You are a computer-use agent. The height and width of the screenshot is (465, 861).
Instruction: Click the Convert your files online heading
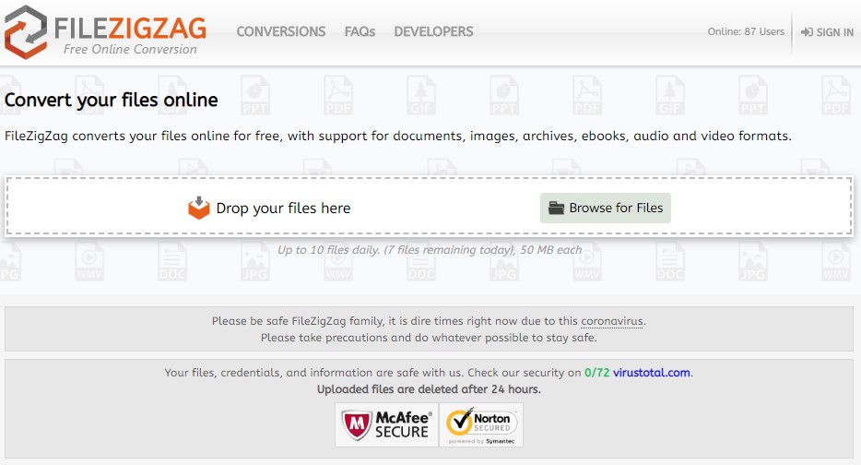(x=111, y=100)
